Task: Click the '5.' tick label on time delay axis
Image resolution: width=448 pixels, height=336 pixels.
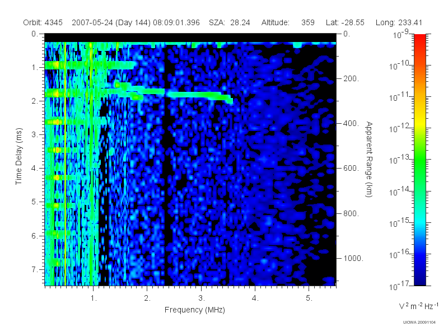Action: click(35, 202)
